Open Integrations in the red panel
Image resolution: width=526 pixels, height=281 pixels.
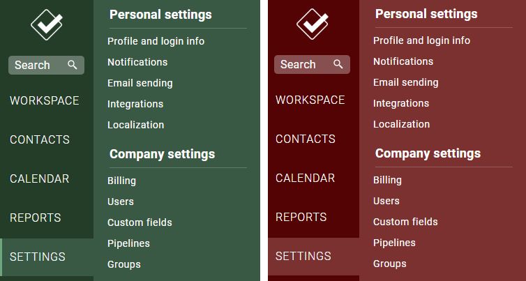coord(401,103)
